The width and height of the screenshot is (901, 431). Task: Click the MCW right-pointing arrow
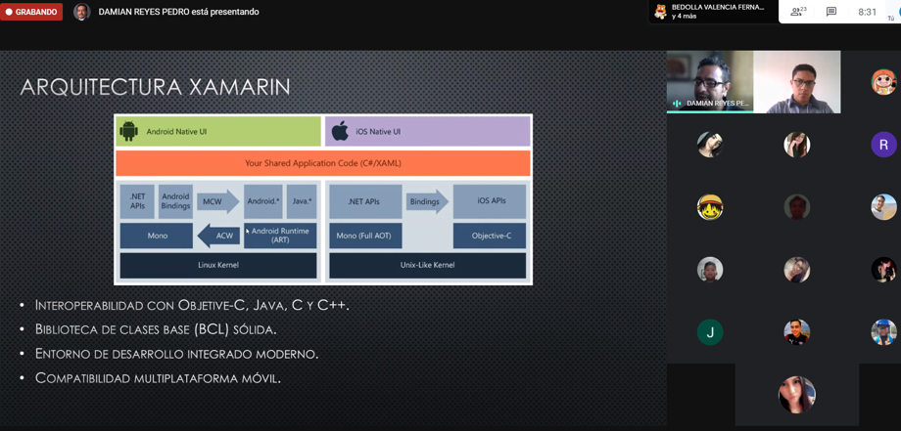[x=217, y=201]
